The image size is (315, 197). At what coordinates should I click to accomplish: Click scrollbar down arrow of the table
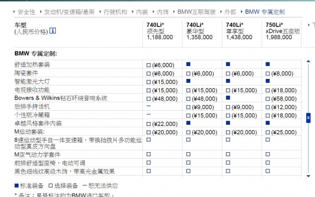[308, 176]
